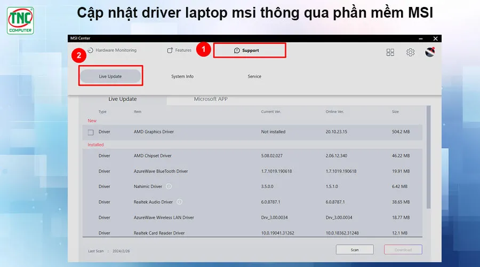The image size is (480, 267).
Task: Click the Scan button
Action: tap(355, 249)
